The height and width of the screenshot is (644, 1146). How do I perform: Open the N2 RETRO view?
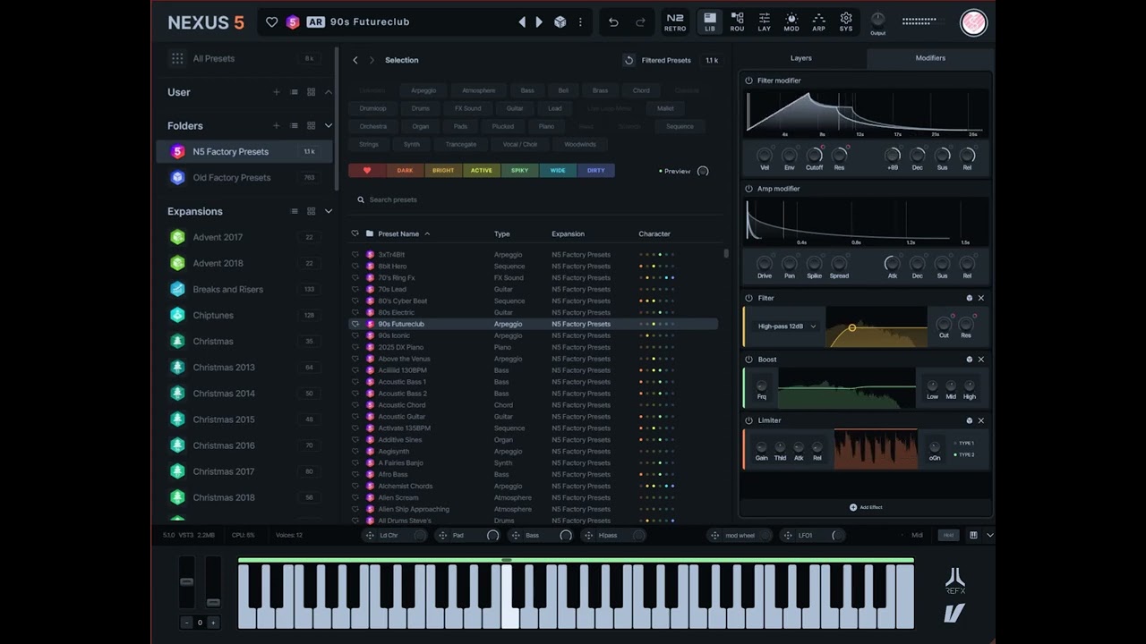[675, 22]
